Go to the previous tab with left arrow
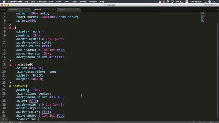This screenshot has height=123, width=219. pos(2,9)
